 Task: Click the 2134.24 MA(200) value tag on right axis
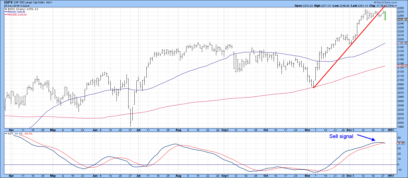pyautogui.click(x=402, y=66)
